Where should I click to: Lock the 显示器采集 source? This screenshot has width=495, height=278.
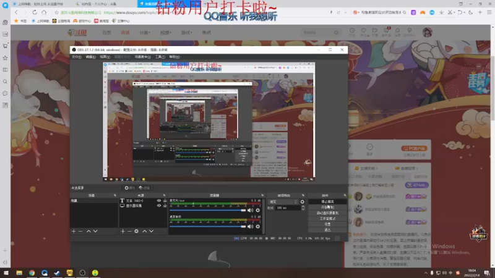165,206
